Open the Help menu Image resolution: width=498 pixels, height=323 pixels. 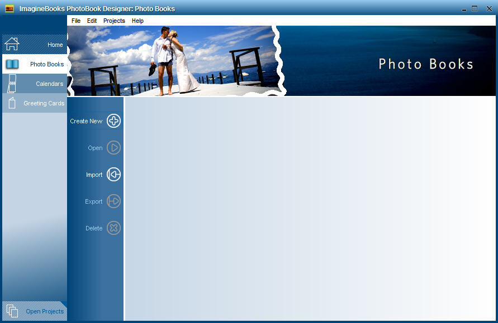tap(137, 21)
